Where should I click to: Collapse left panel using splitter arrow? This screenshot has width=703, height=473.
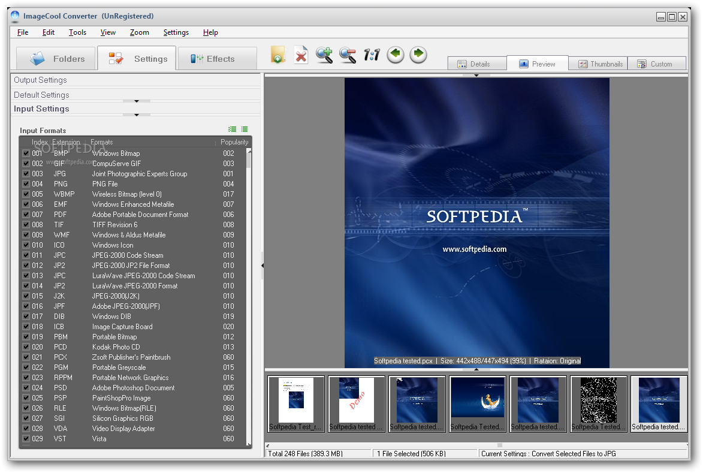[263, 266]
